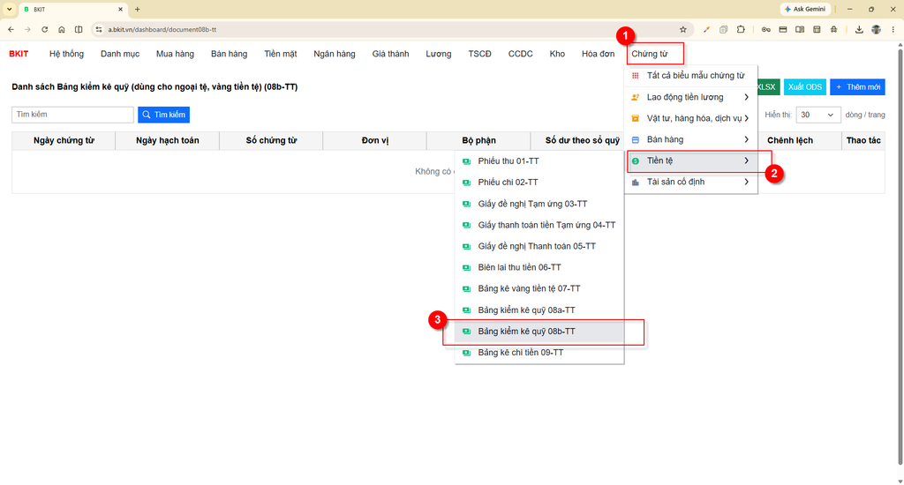Click the Ask Gemini button
Viewport: 904px width, 485px height.
pyautogui.click(x=805, y=9)
